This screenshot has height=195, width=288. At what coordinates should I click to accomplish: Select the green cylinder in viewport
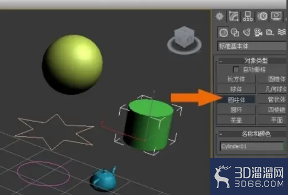(148, 125)
